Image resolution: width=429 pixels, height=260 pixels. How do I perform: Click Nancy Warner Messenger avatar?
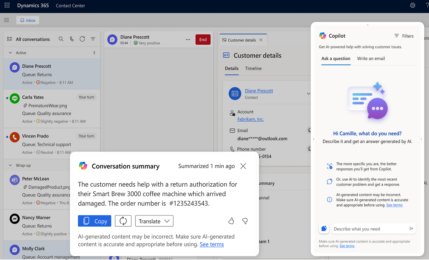point(15,219)
